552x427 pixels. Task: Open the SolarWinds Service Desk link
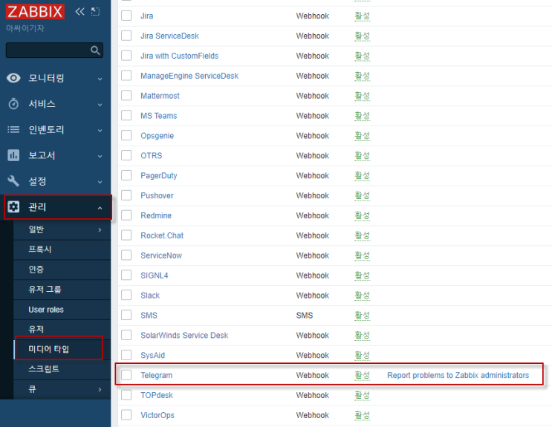point(184,335)
